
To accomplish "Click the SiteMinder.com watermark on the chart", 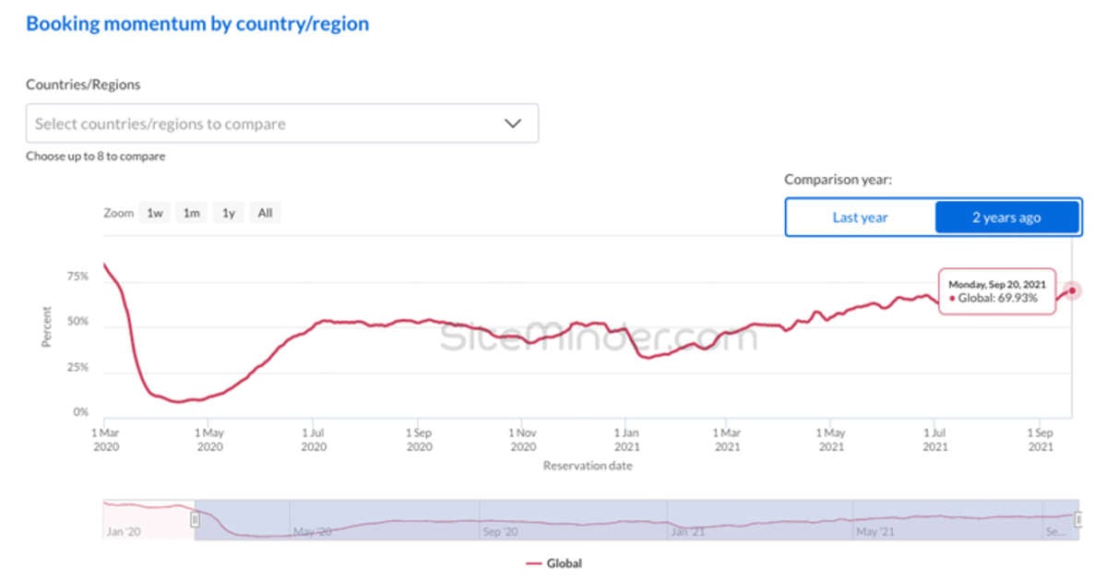I will (x=598, y=338).
